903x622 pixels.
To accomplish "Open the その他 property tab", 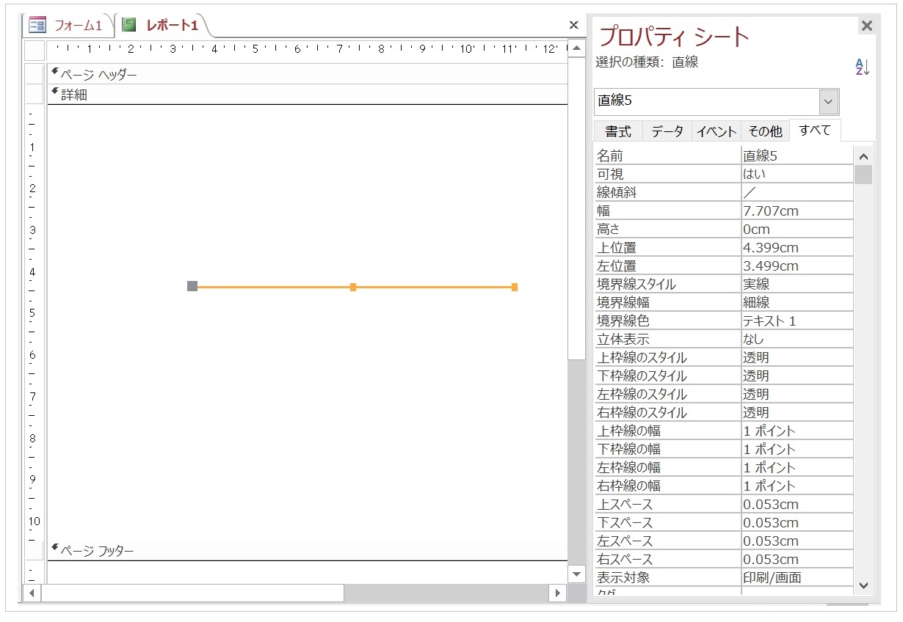I will [x=765, y=131].
